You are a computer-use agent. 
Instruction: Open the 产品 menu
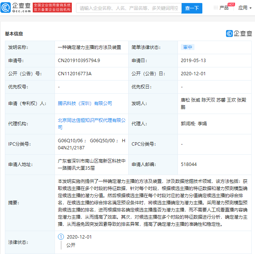click(224, 8)
